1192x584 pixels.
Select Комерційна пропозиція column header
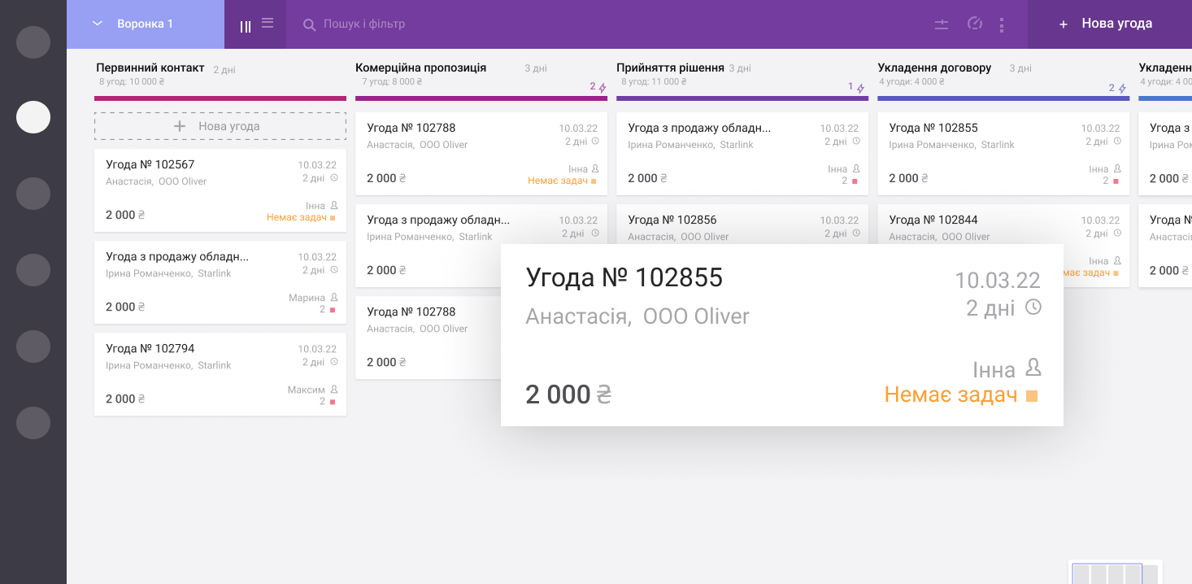(421, 68)
